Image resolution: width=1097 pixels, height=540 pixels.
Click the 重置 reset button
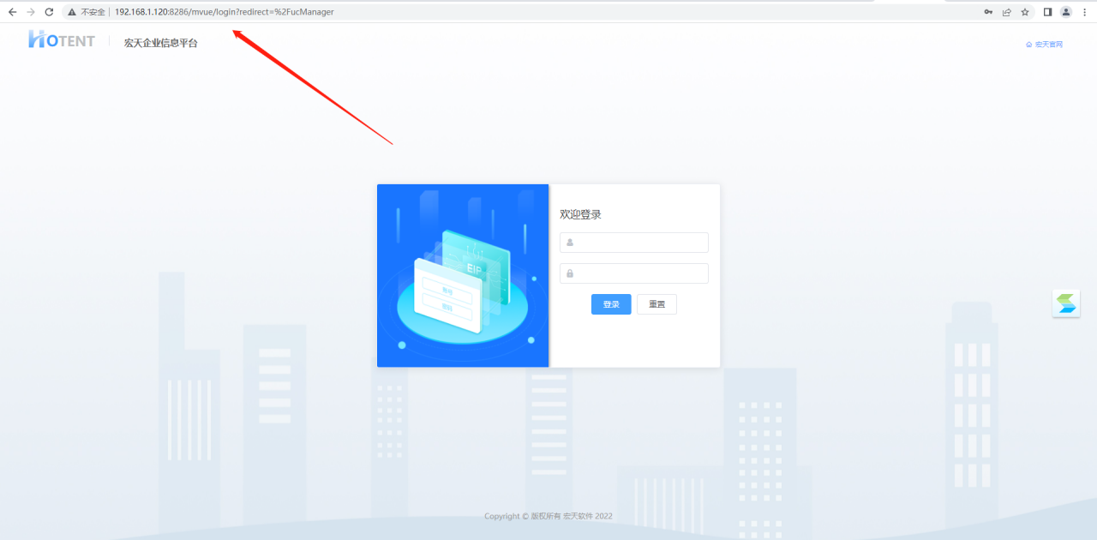point(656,304)
